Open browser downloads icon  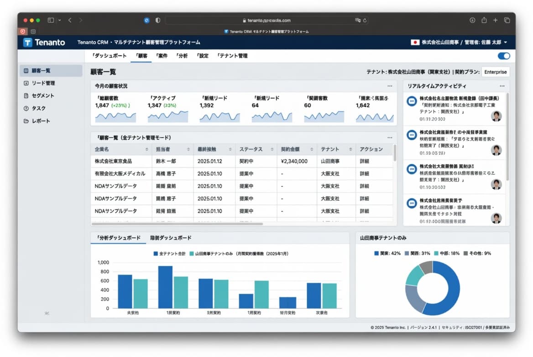tap(472, 20)
